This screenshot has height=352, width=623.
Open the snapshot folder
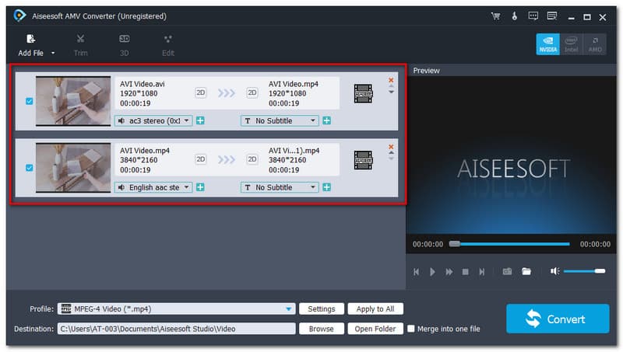[x=526, y=271]
